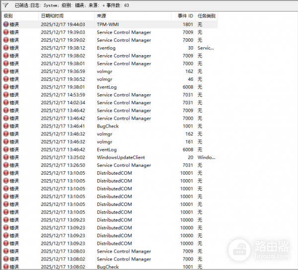Click the WindowsUpdateClient source cell

pos(121,157)
